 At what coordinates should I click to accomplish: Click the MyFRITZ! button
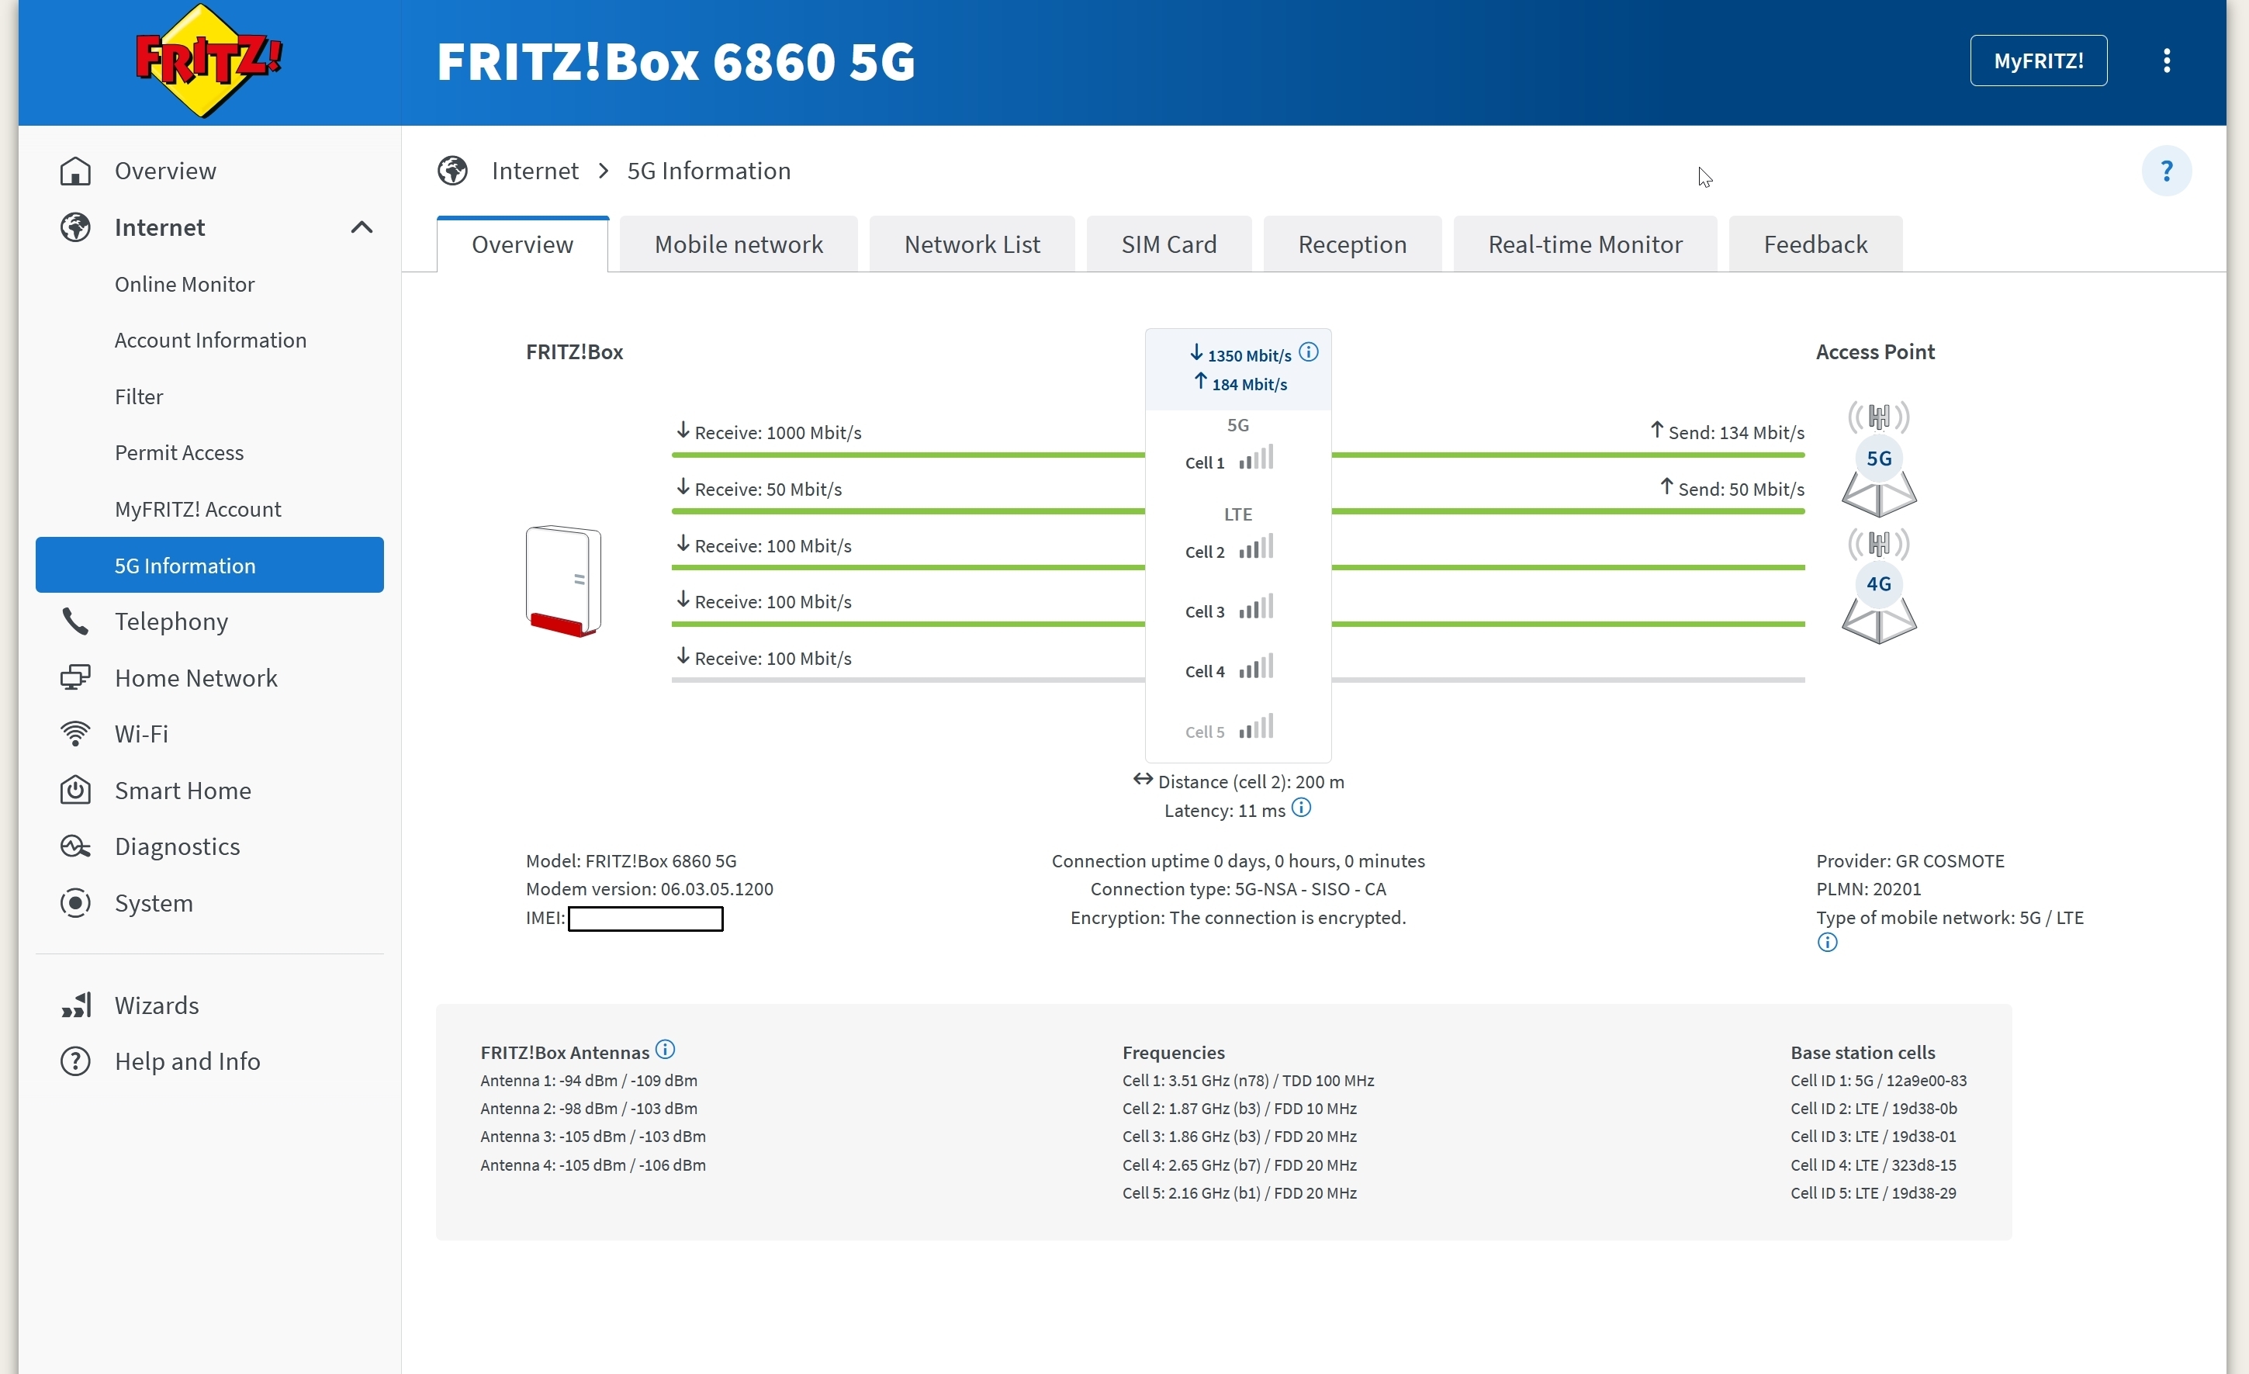[x=2038, y=61]
